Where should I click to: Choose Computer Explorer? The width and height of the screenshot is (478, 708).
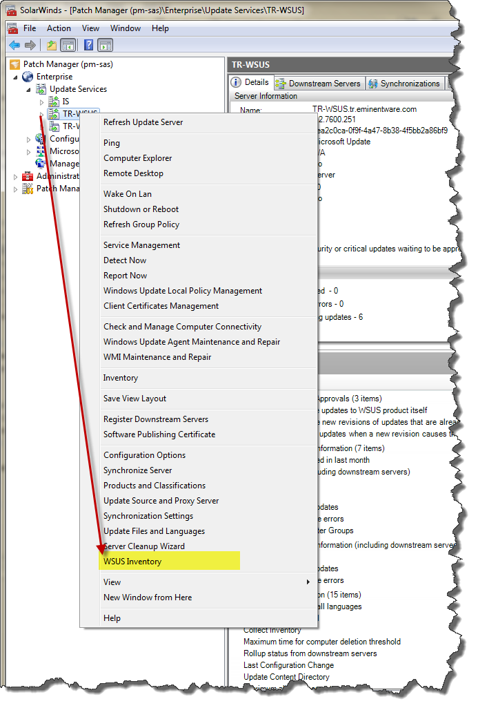coord(137,158)
